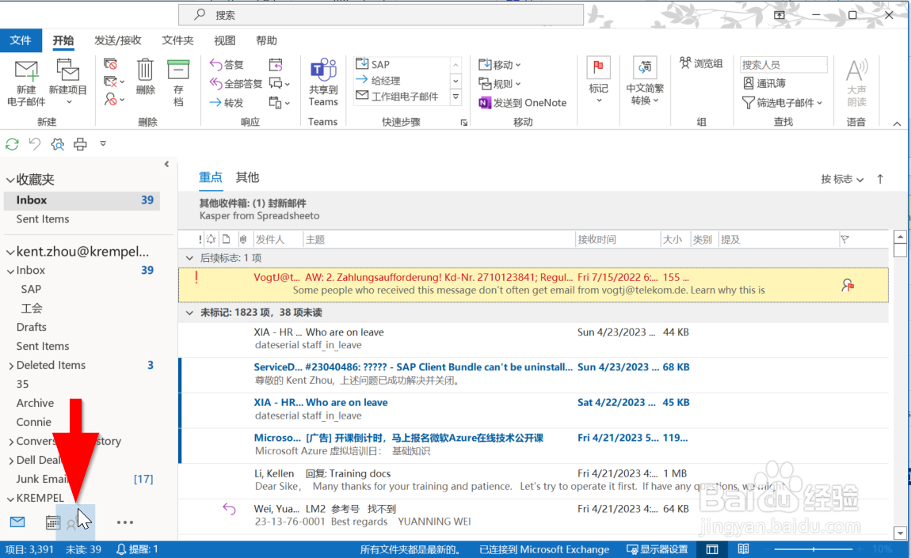Switch to normal view layout icon in status bar
This screenshot has height=558, width=911.
point(712,549)
